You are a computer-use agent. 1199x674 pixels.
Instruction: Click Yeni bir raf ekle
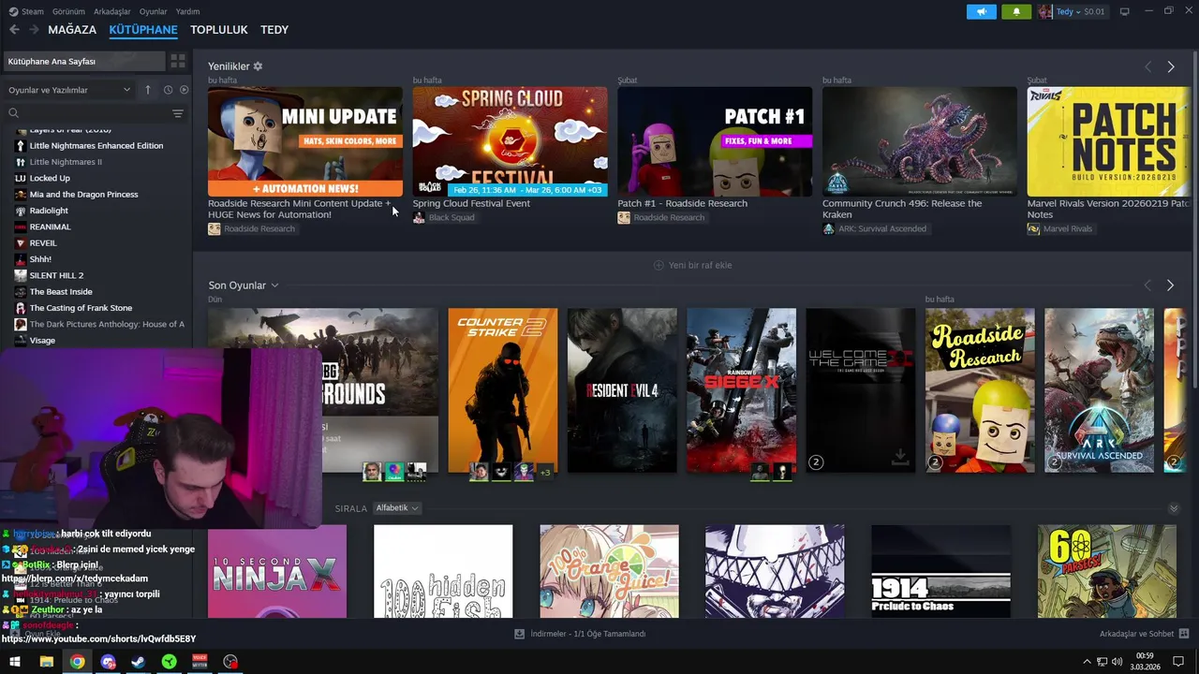[693, 265]
